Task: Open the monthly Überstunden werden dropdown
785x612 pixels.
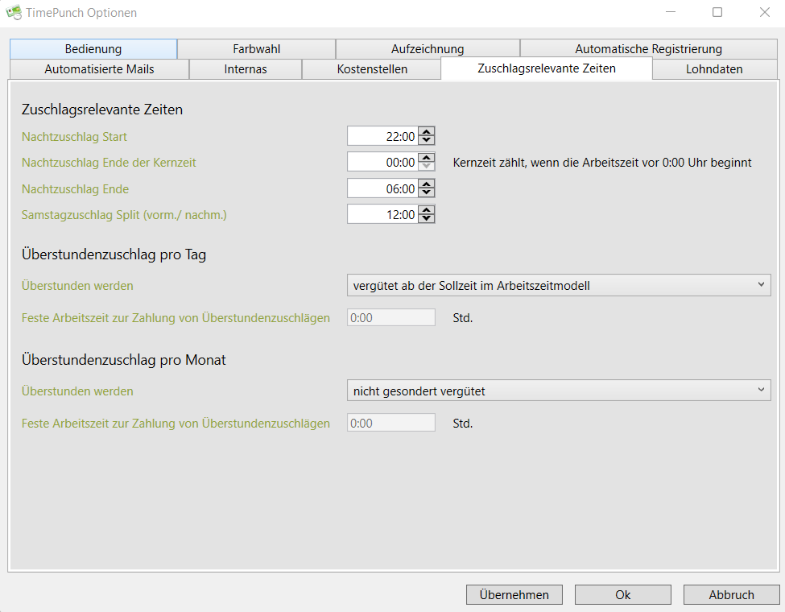Action: 558,391
